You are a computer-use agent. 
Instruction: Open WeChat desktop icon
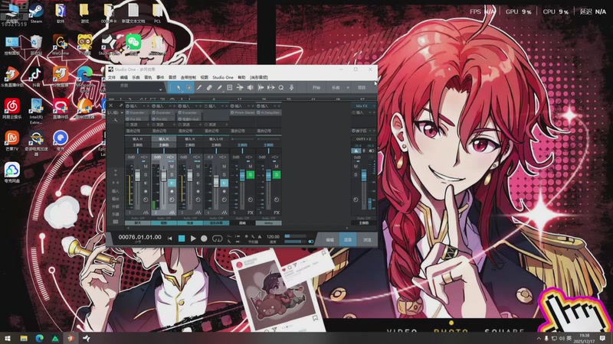(133, 44)
